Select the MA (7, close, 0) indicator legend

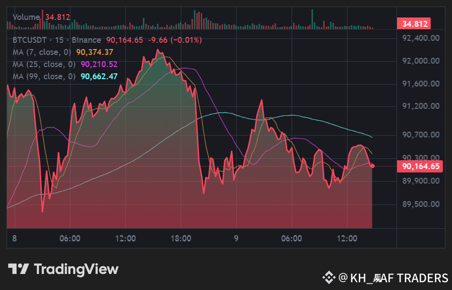click(42, 52)
